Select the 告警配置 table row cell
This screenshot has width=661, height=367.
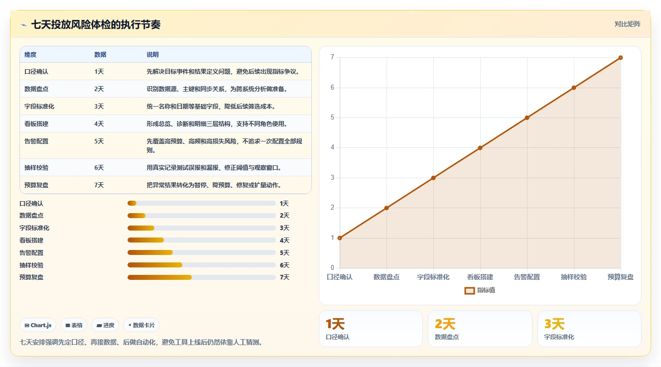(x=55, y=145)
